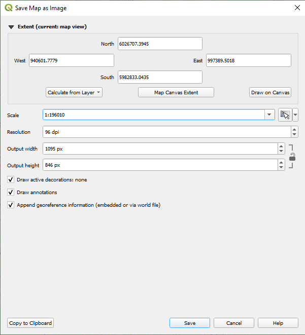Decrease Output height using down arrow
This screenshot has height=335, width=305.
point(281,168)
